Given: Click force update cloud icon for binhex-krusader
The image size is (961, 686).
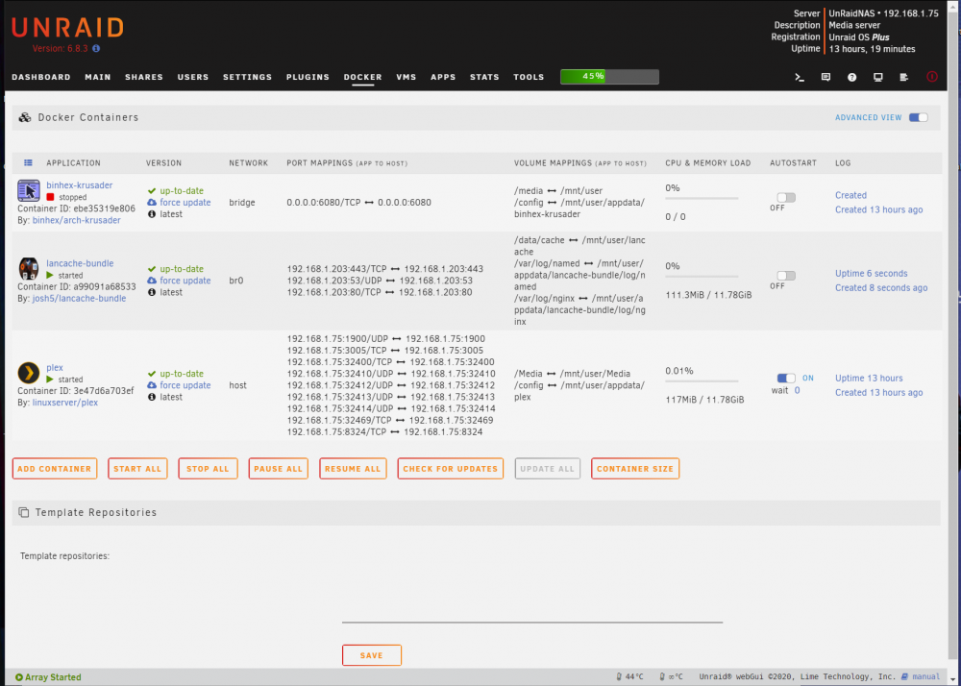Looking at the screenshot, I should tap(152, 202).
